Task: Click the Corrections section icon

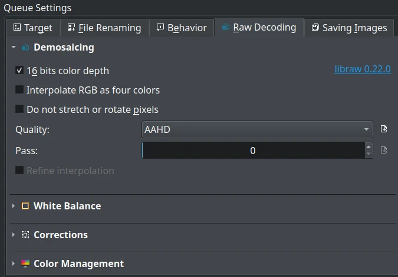Action: click(25, 235)
